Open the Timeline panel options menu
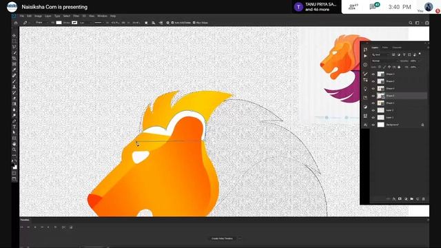 428,220
